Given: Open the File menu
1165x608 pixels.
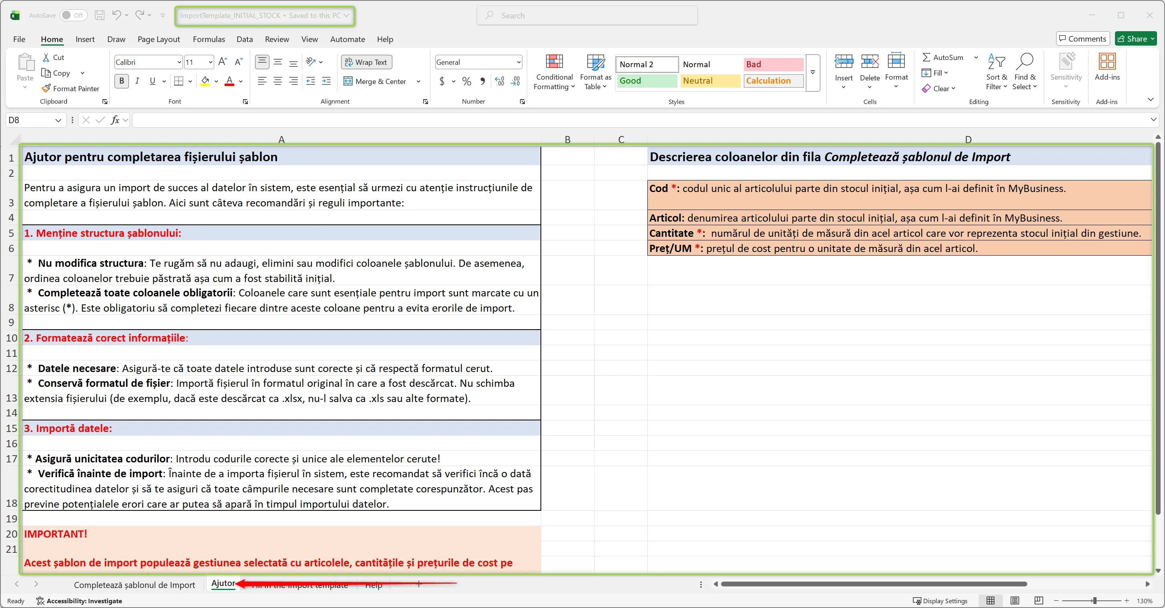Looking at the screenshot, I should (19, 39).
